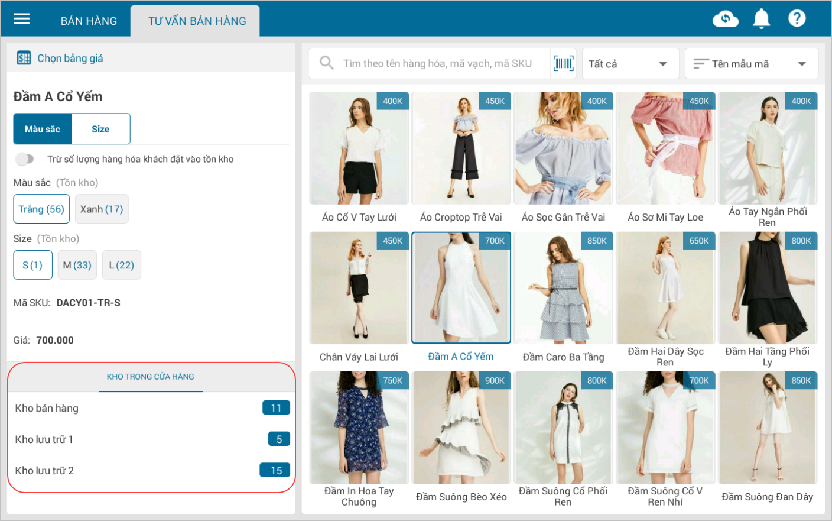Open the hamburger menu
832x521 pixels.
tap(22, 19)
